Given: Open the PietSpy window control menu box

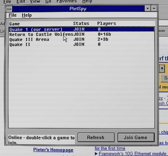Looking at the screenshot, I should point(9,9).
